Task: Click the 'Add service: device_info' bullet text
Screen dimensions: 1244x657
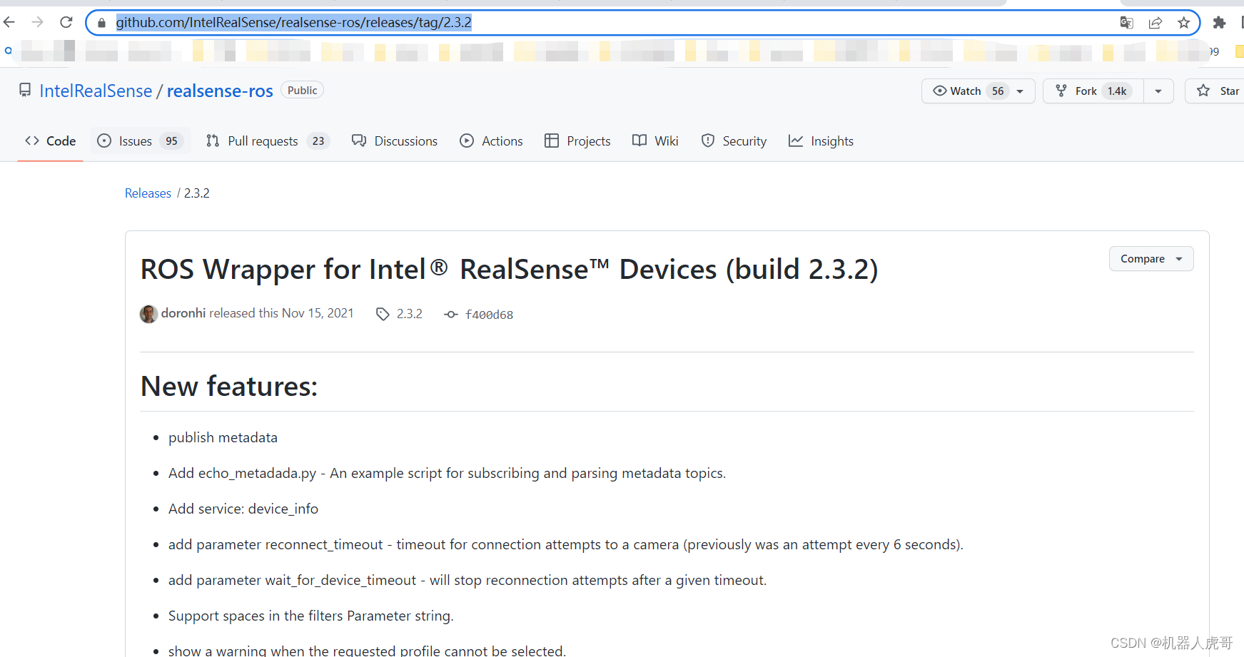Action: click(243, 509)
